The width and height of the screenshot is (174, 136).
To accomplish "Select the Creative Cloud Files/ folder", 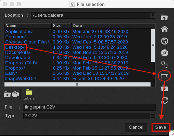I will coord(27,42).
